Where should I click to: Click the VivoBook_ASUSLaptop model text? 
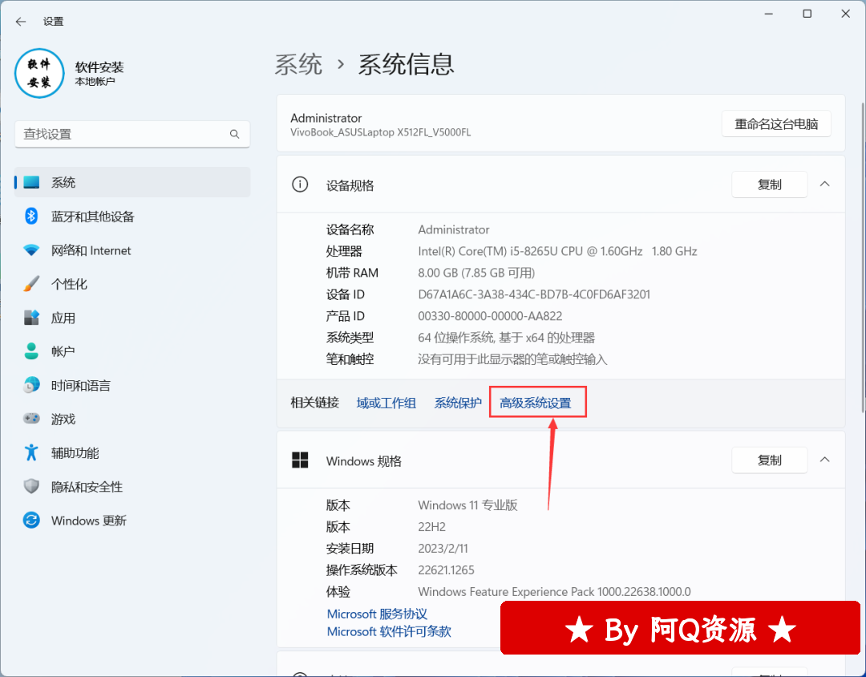[x=381, y=132]
